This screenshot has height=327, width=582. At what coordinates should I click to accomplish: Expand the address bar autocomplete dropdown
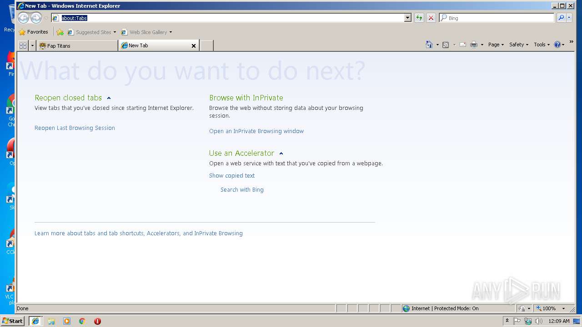tap(407, 18)
